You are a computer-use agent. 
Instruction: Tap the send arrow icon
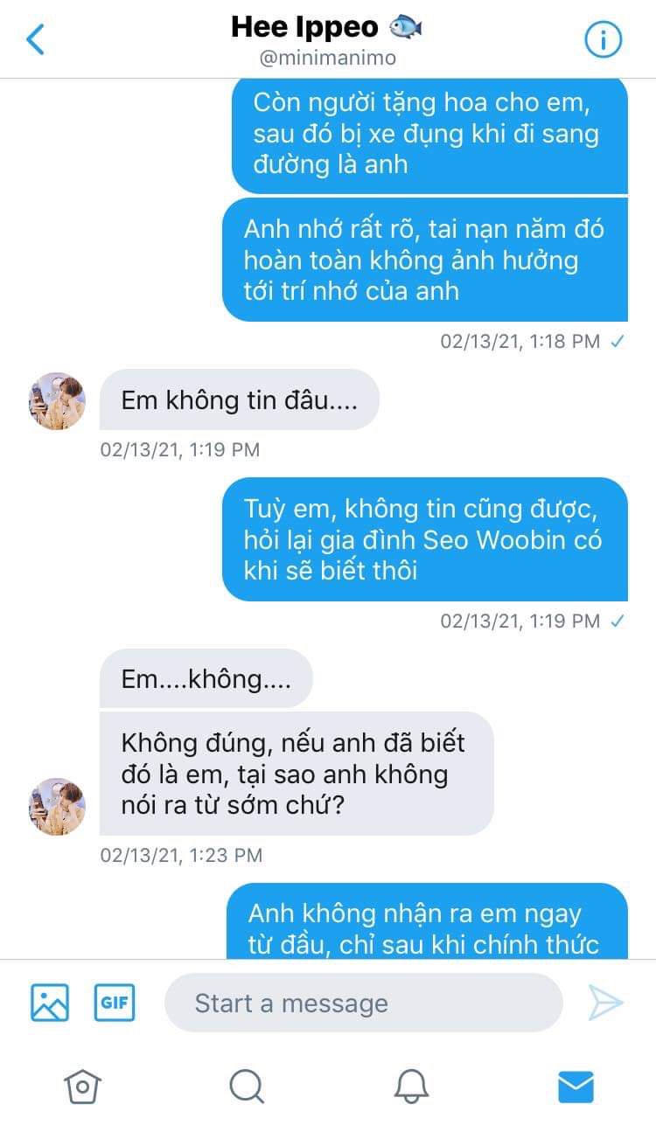(605, 1003)
